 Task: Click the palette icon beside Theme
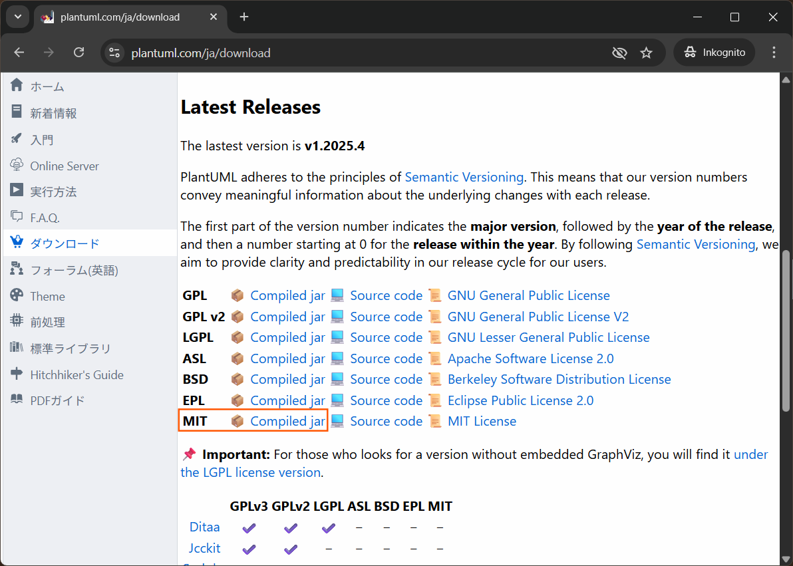[x=17, y=295]
